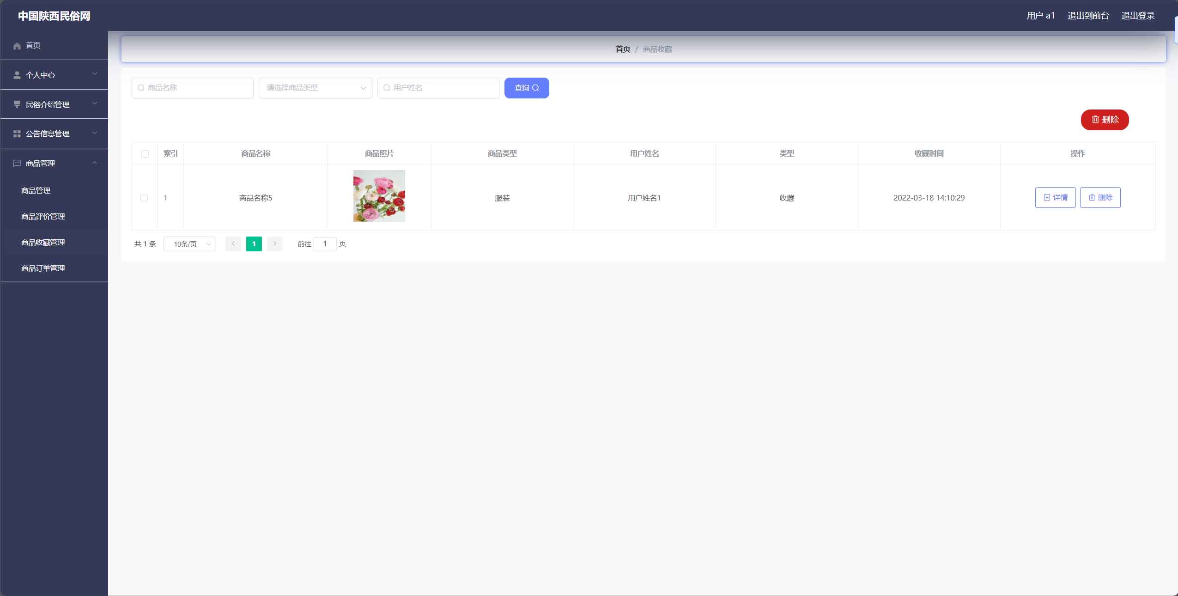Click 退出登录 in the top bar

(1138, 16)
